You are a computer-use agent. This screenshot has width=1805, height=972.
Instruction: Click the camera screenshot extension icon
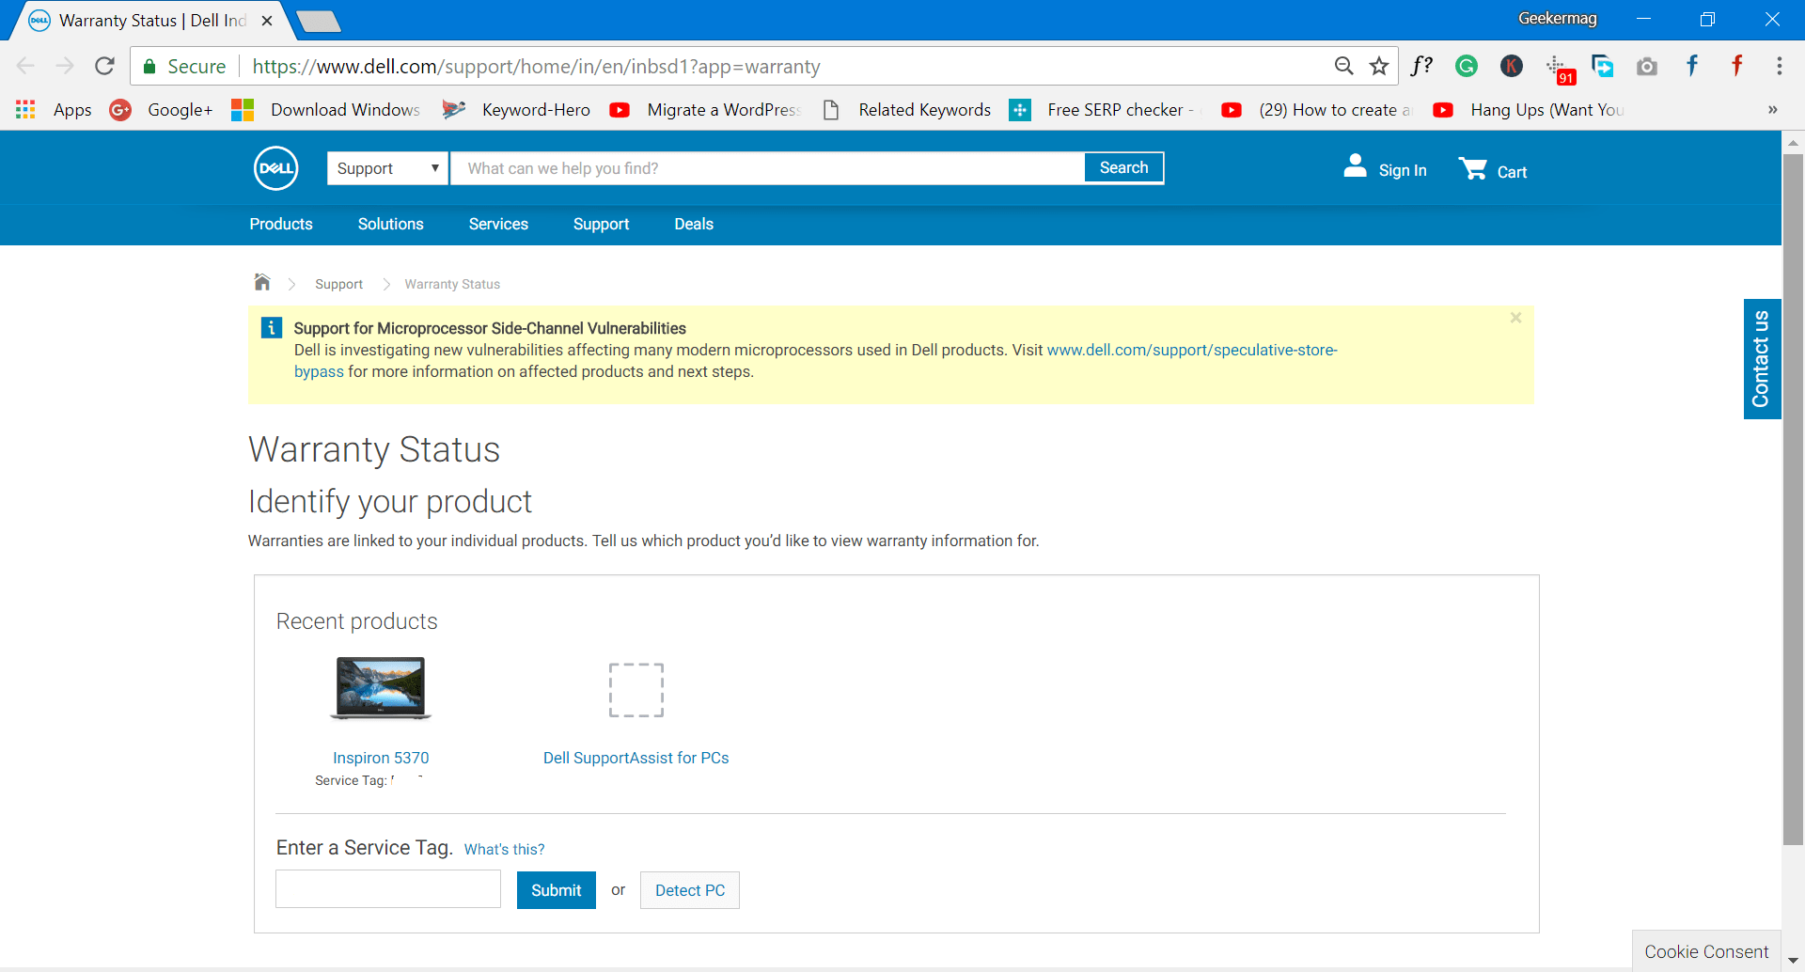point(1647,66)
